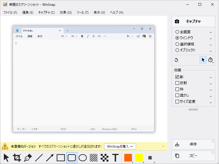Expand サイズ変更 settings chevron
The width and height of the screenshot is (219, 164).
coord(211,103)
